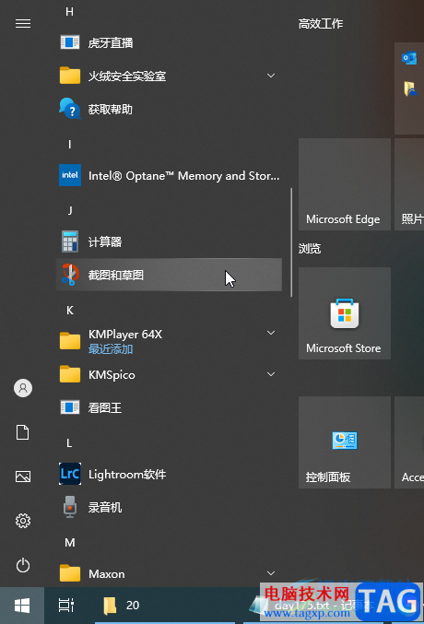This screenshot has width=424, height=624.
Task: Launch 截图和草图 snipping app
Action: 169,275
